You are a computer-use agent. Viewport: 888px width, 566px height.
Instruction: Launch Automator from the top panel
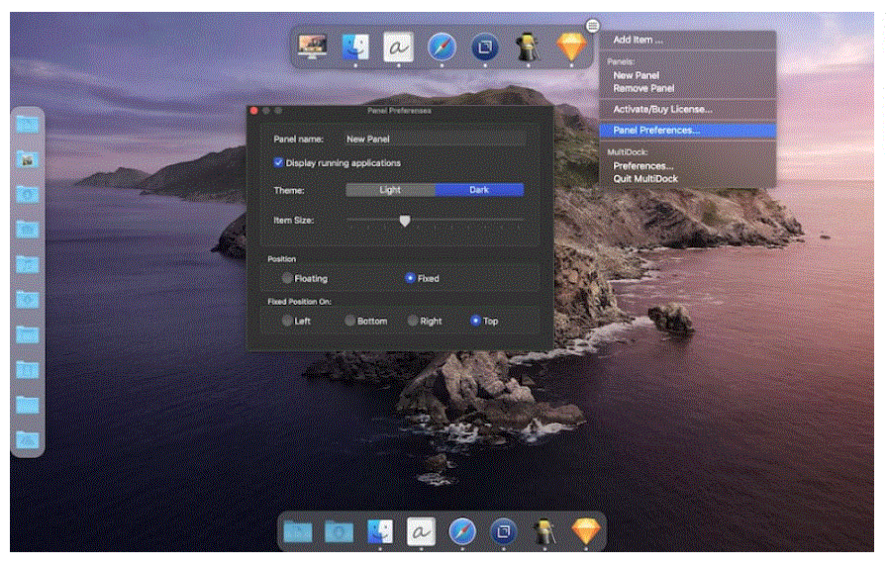[x=528, y=47]
